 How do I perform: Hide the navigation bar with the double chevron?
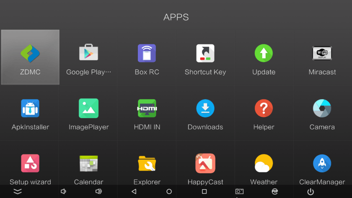pos(18,191)
